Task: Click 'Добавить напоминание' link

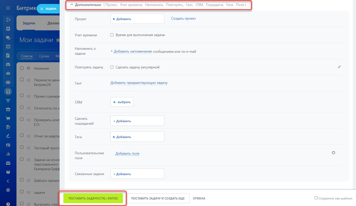Action: point(133,51)
